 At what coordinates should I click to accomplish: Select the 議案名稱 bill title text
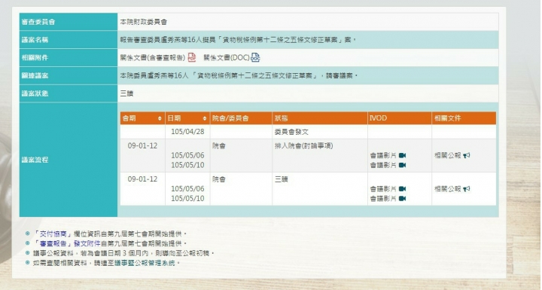point(238,40)
